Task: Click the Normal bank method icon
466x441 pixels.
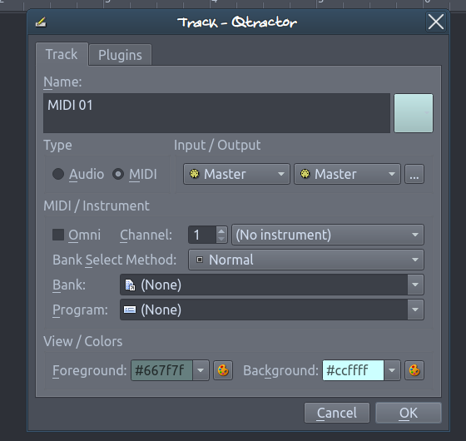Action: tap(200, 260)
